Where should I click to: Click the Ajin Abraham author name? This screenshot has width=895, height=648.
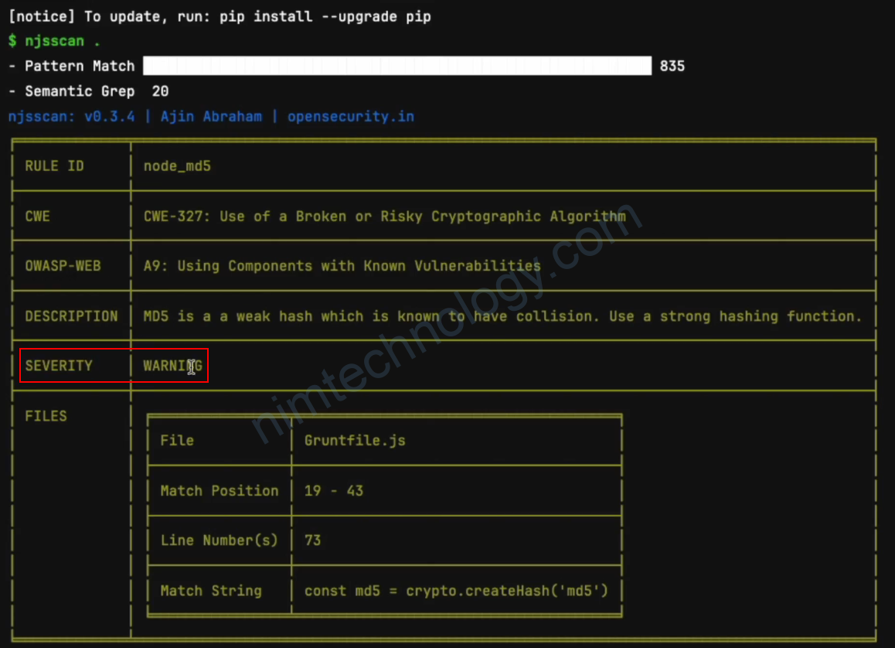tap(210, 117)
